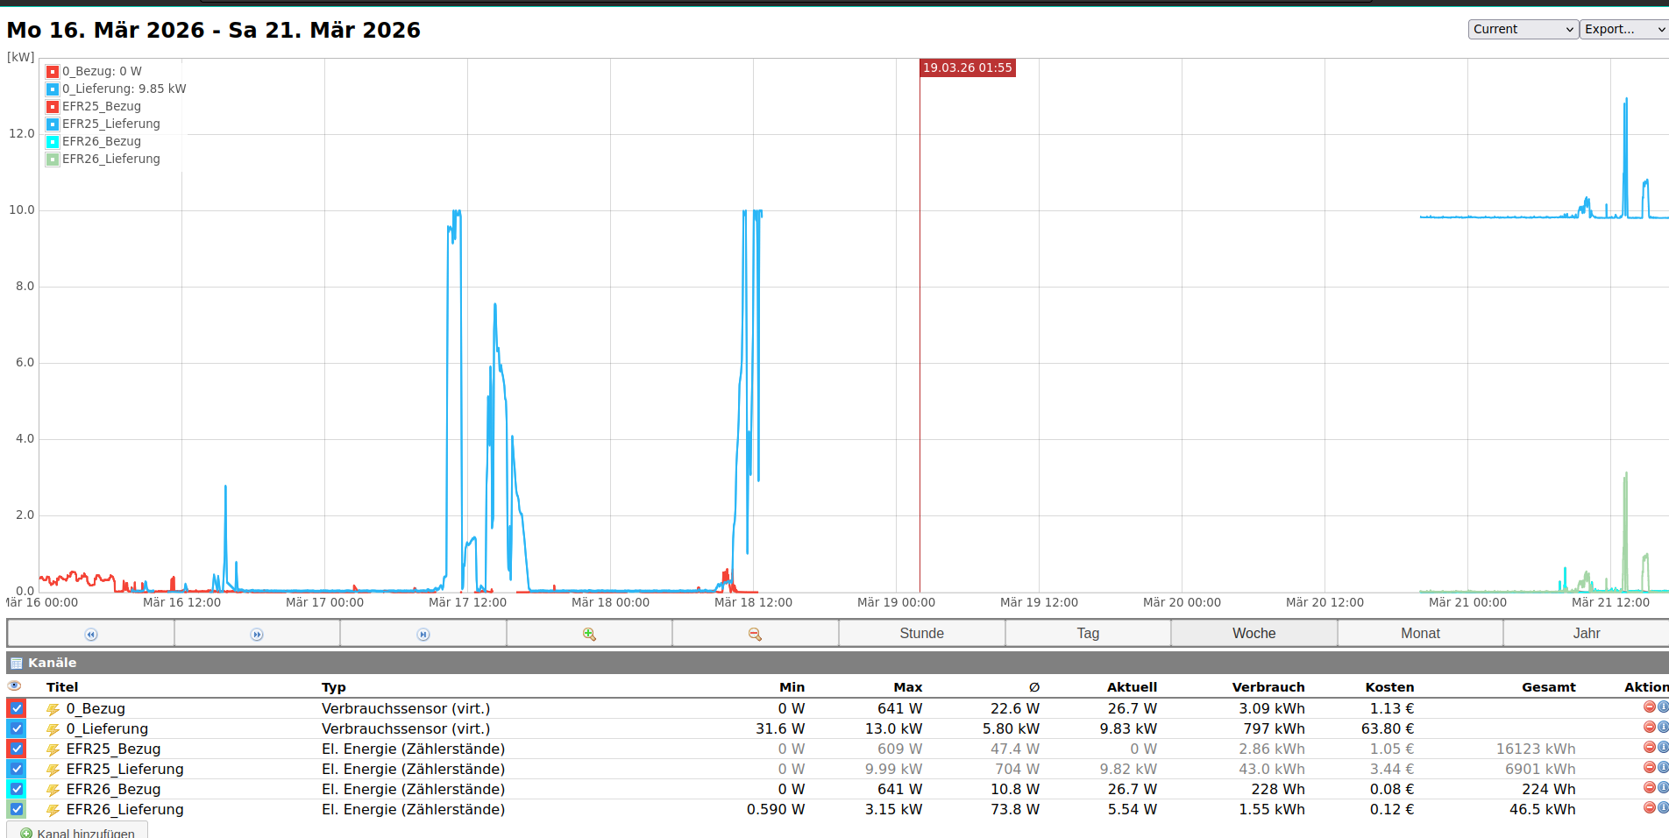This screenshot has height=838, width=1669.
Task: Zoom in with the magnifier plus icon
Action: [589, 634]
